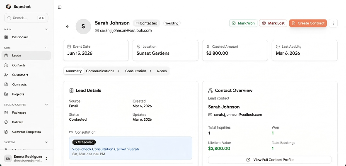Collapse the STUDIO CONFIG section
This screenshot has height=166, width=346.
click(46, 105)
